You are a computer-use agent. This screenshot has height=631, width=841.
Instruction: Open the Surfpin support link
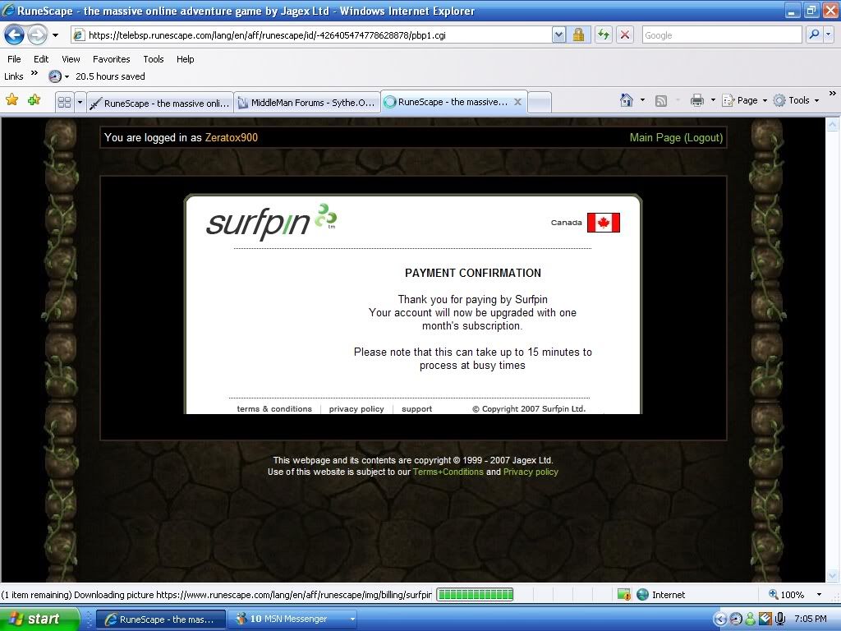416,409
